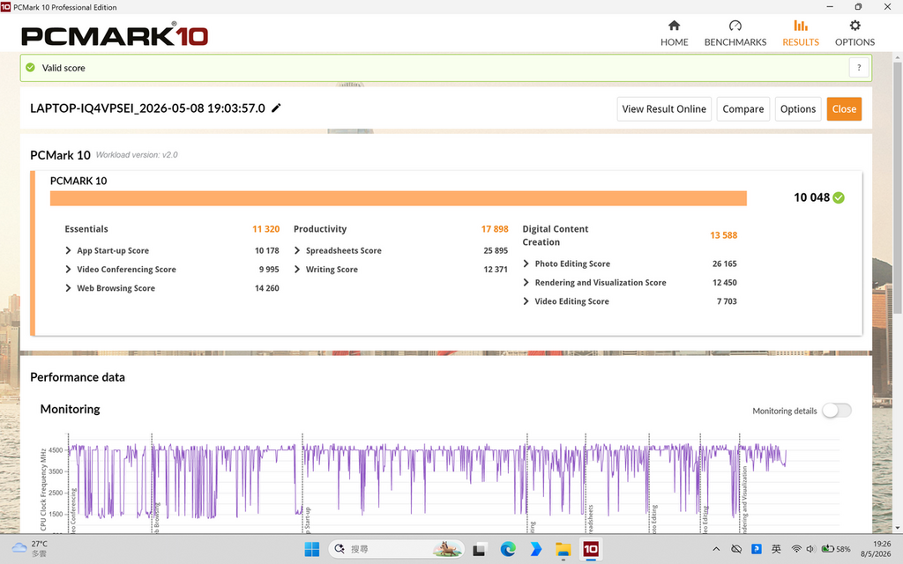Expand Rendering and Visualization Score row
Image resolution: width=903 pixels, height=564 pixels.
pyautogui.click(x=526, y=283)
